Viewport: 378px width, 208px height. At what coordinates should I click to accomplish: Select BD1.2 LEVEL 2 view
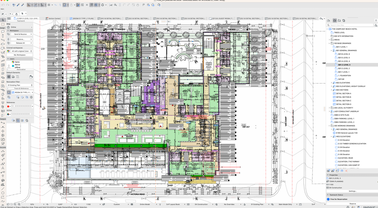[x=344, y=68]
